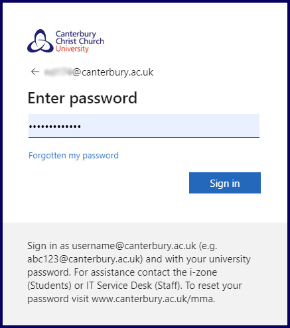Click the www.canterbury.ac.uk/mma reset address
290x328 pixels.
point(153,299)
